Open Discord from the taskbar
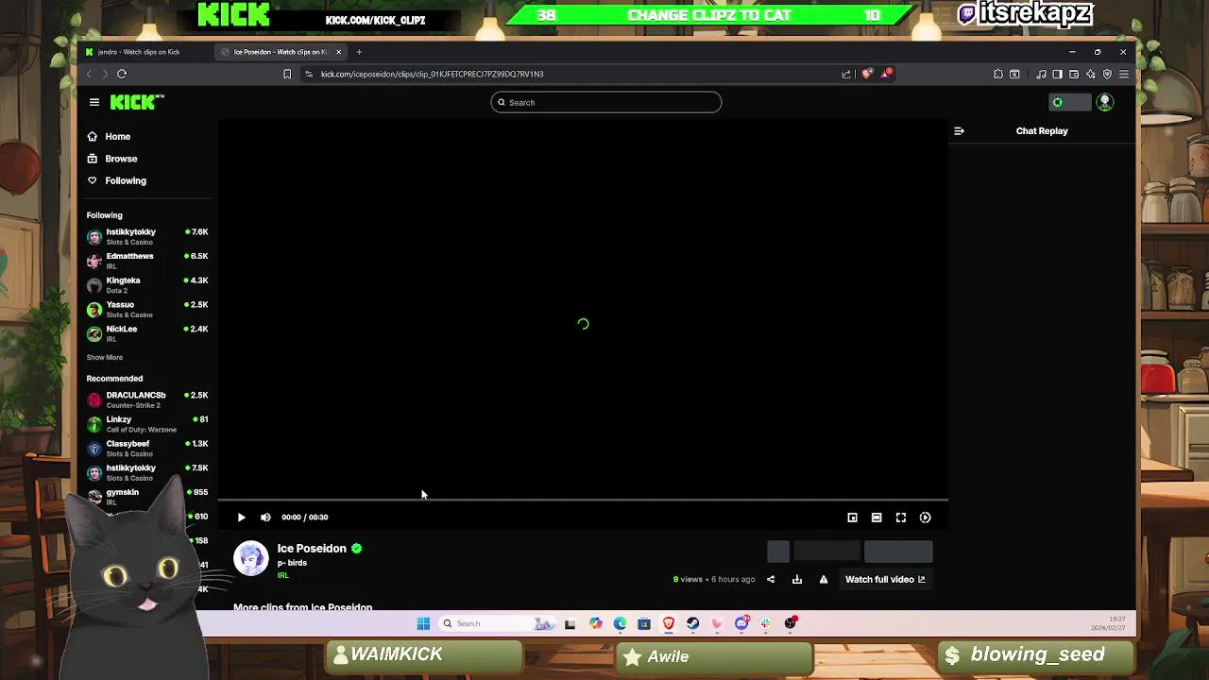Viewport: 1209px width, 680px height. [741, 623]
